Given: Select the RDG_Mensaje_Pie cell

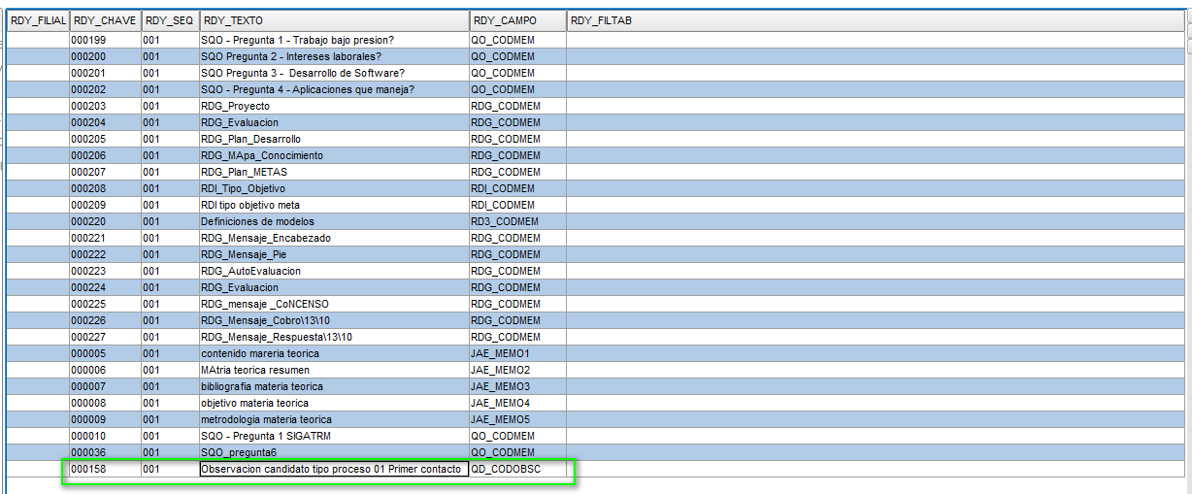Looking at the screenshot, I should (x=335, y=254).
